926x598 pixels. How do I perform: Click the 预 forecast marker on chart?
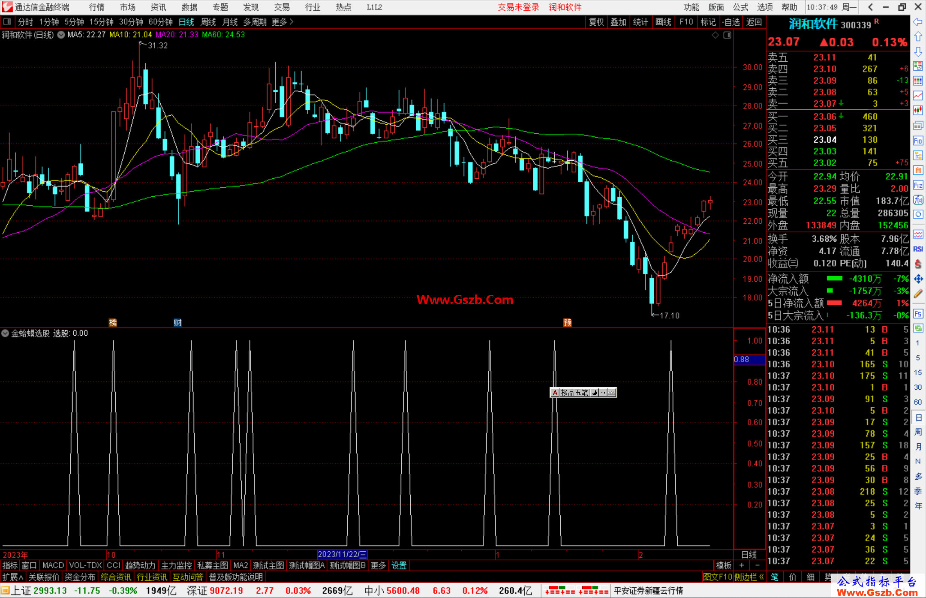point(567,322)
